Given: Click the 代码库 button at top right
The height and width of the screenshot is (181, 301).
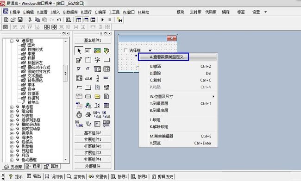Looking at the screenshot, I should [x=211, y=12].
